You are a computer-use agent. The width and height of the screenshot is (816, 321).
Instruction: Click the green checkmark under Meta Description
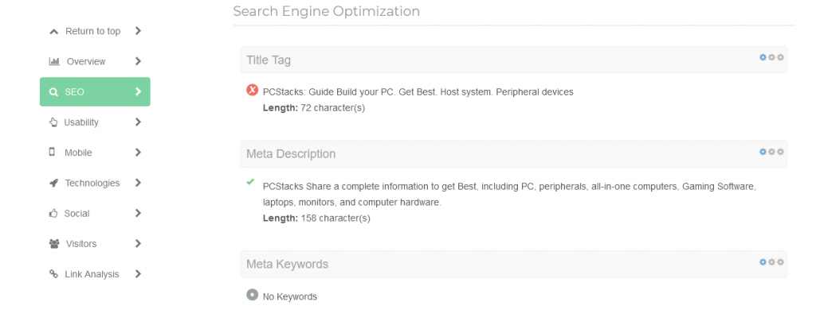coord(250,181)
